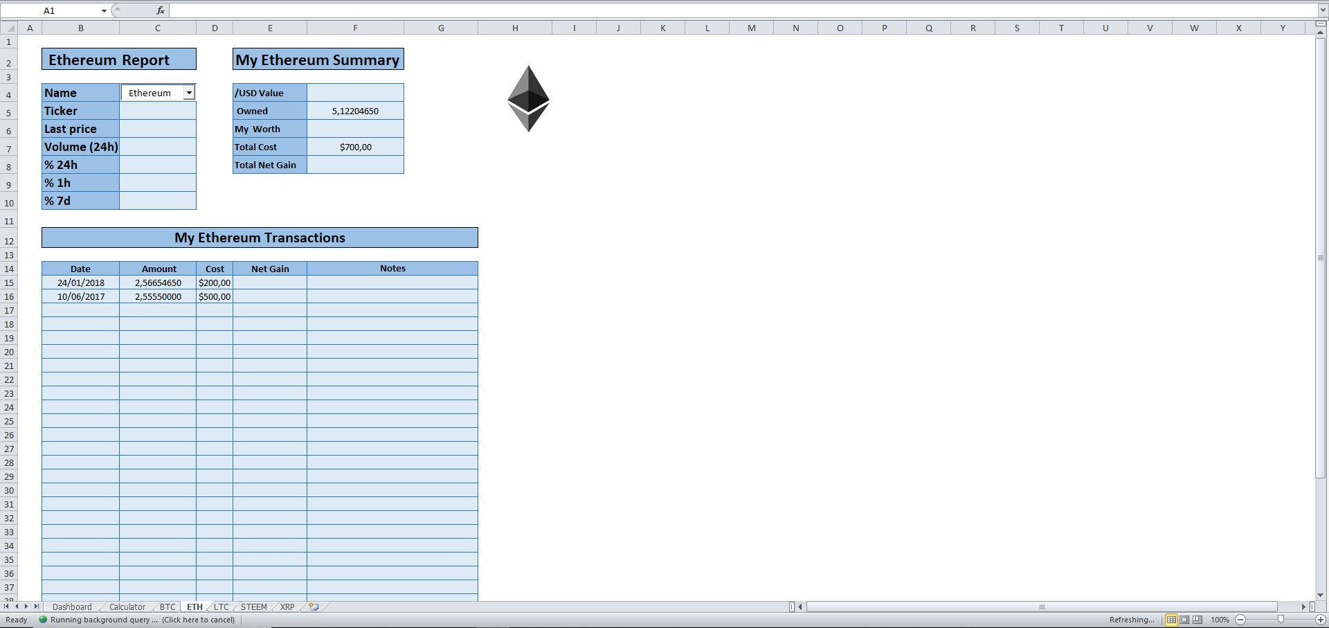Click the /USD Value label cell
The height and width of the screenshot is (628, 1329).
click(x=270, y=93)
